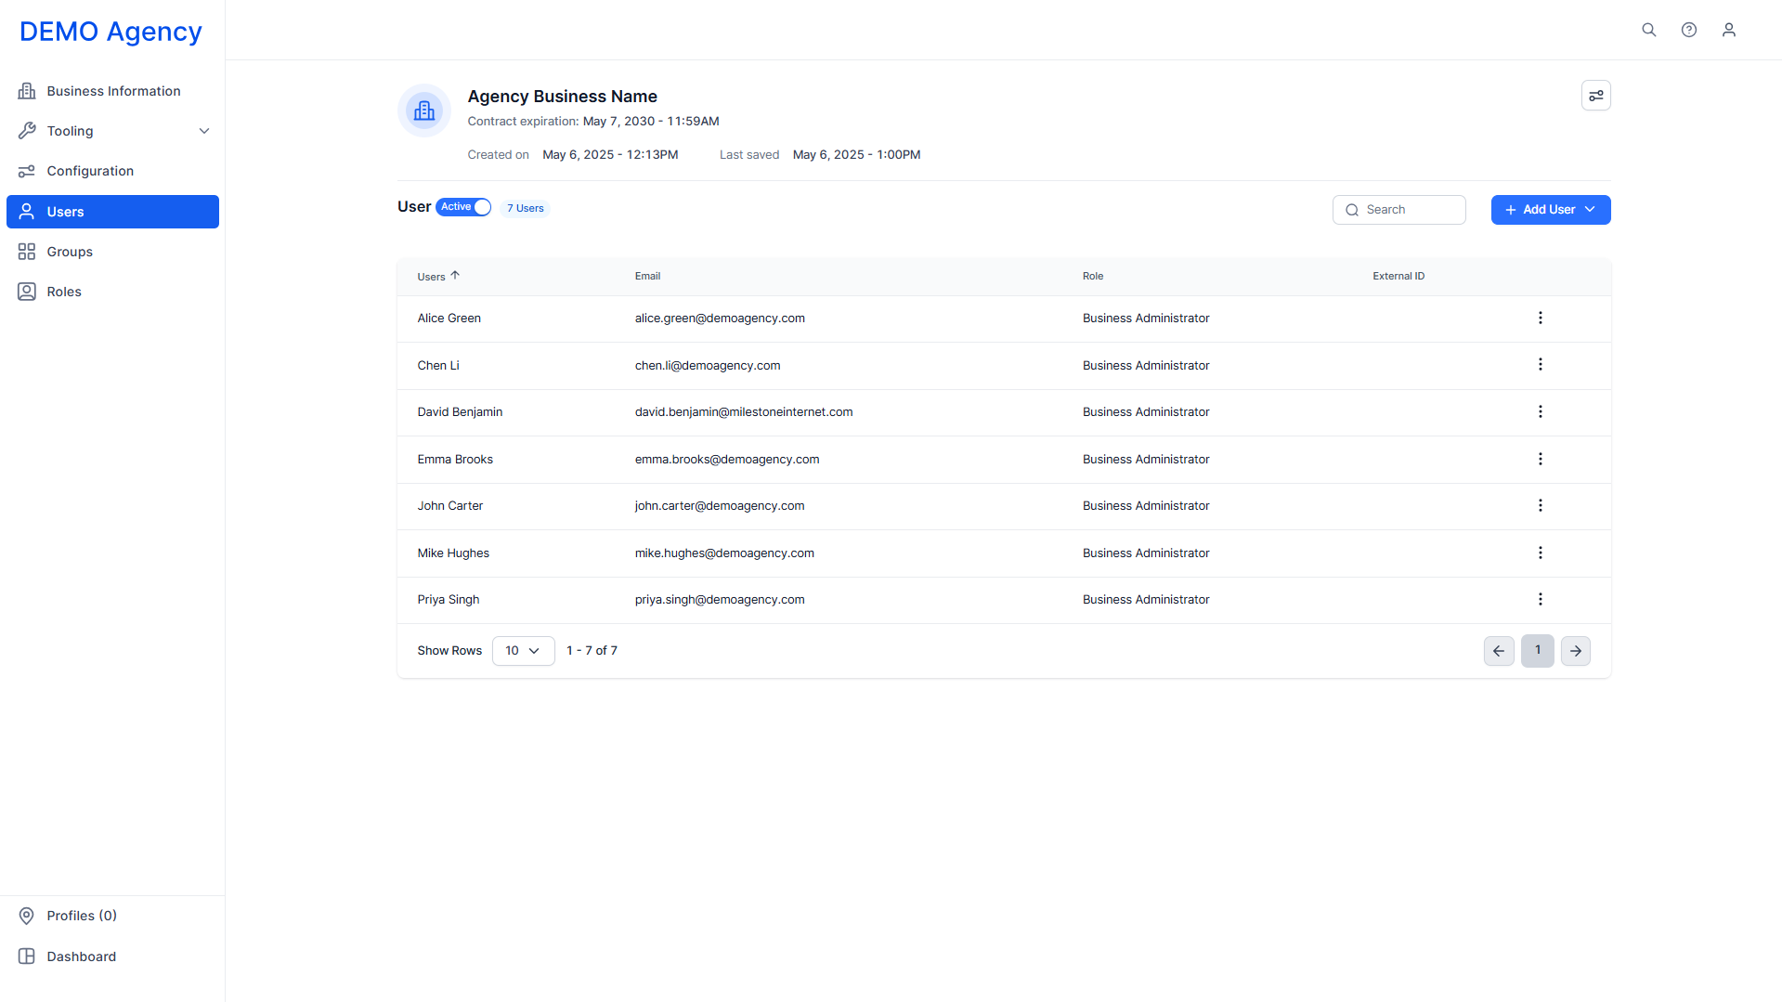Click the Configuration sliders icon in sidebar
The width and height of the screenshot is (1782, 1002).
27,171
